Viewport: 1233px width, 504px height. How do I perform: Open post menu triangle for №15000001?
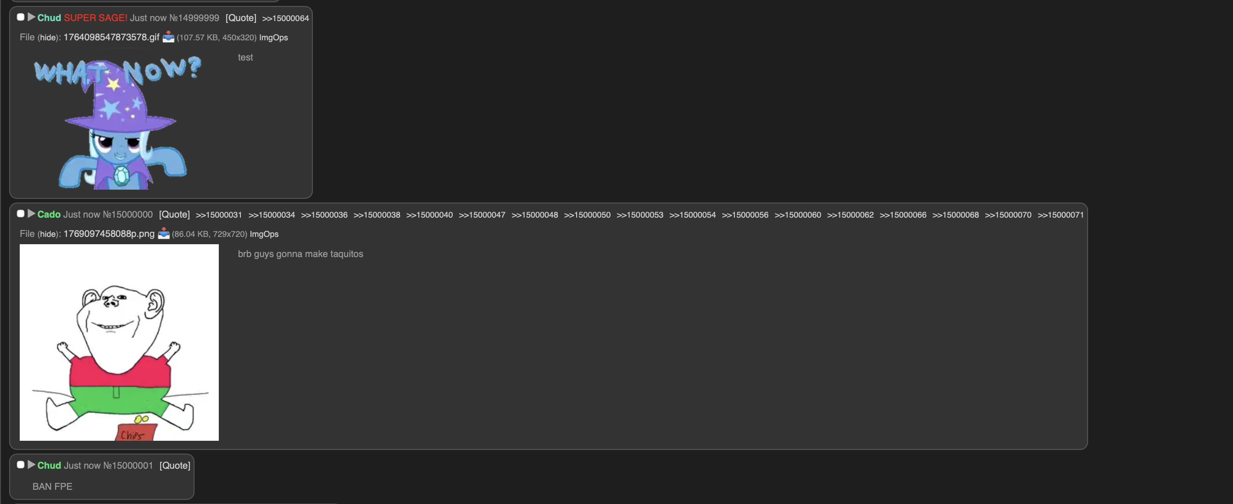coord(32,465)
